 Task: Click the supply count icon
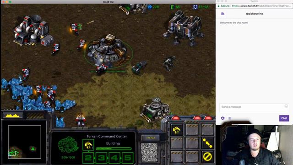click(x=195, y=7)
